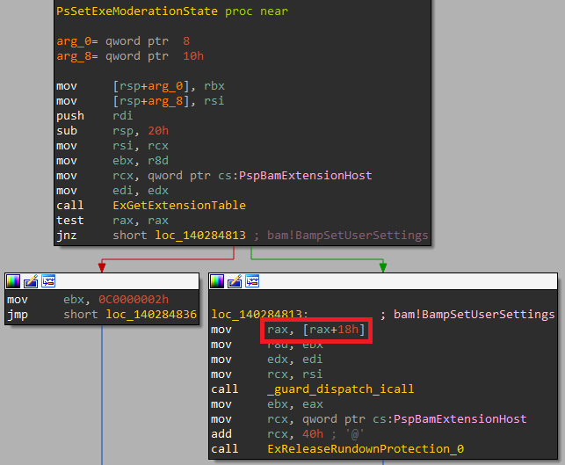
Task: Click _guard_dispatch_icall call target
Action: tap(341, 389)
